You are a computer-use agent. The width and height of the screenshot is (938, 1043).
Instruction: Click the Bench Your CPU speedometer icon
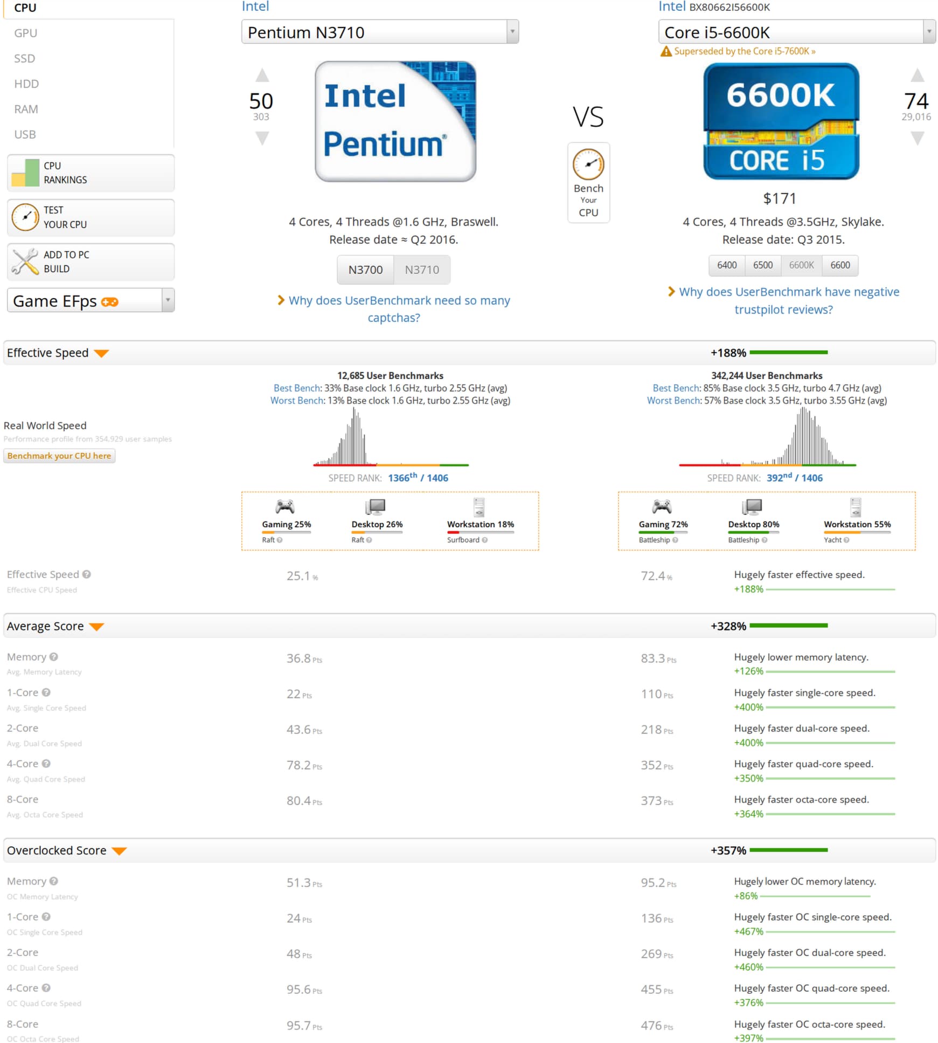coord(588,164)
